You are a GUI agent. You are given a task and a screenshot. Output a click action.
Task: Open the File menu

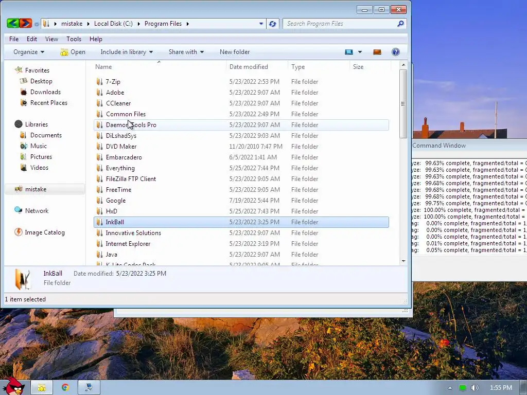coord(14,39)
